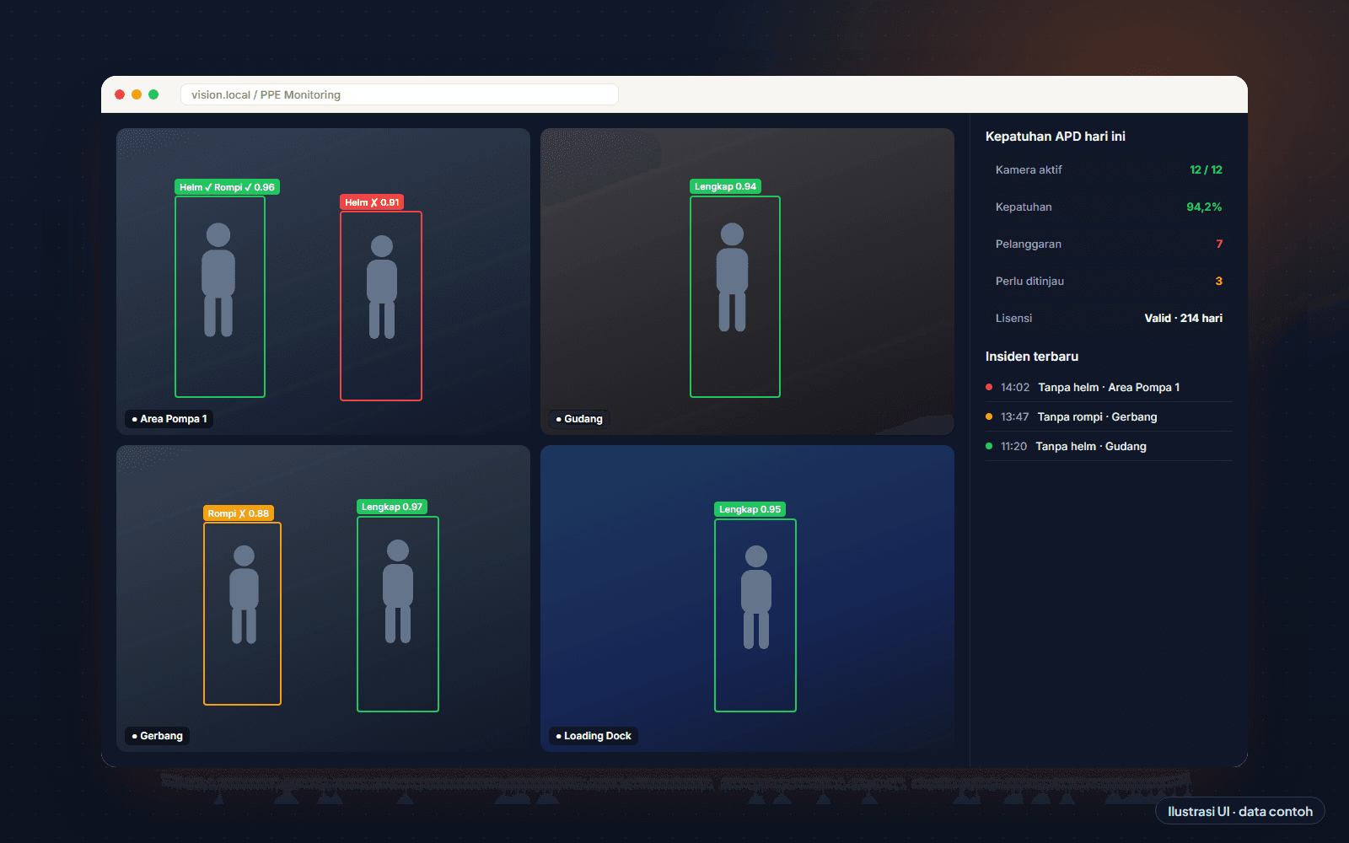Screen dimensions: 1349x843
Task: Open the Gudang camera label
Action: coord(578,419)
